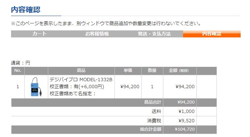Screen dimensions: 250x137
Task: Click product name デジバイブロ MODEL-1332B
Action: coord(81,80)
